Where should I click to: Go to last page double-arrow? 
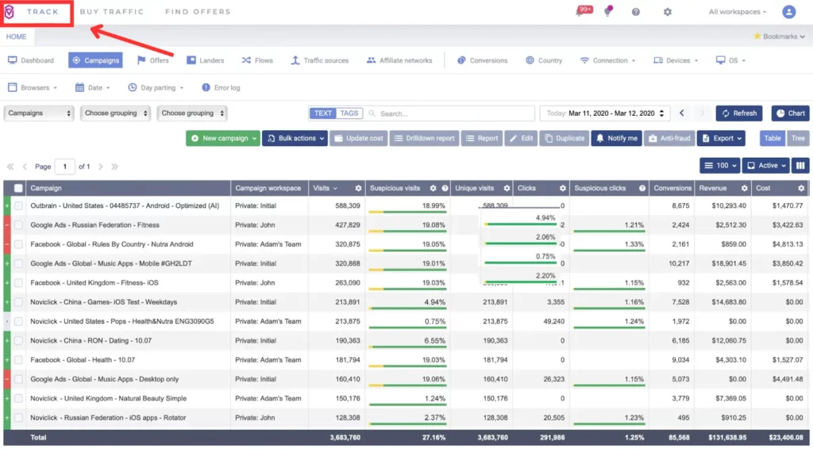tap(114, 167)
